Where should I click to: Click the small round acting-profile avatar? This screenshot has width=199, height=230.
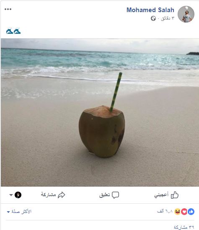coord(18,195)
